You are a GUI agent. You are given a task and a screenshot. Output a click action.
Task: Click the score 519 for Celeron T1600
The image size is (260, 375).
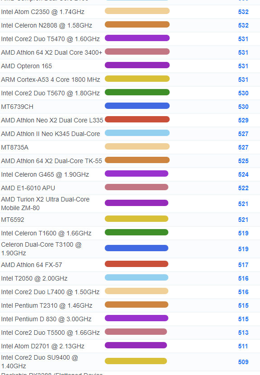tap(243, 233)
